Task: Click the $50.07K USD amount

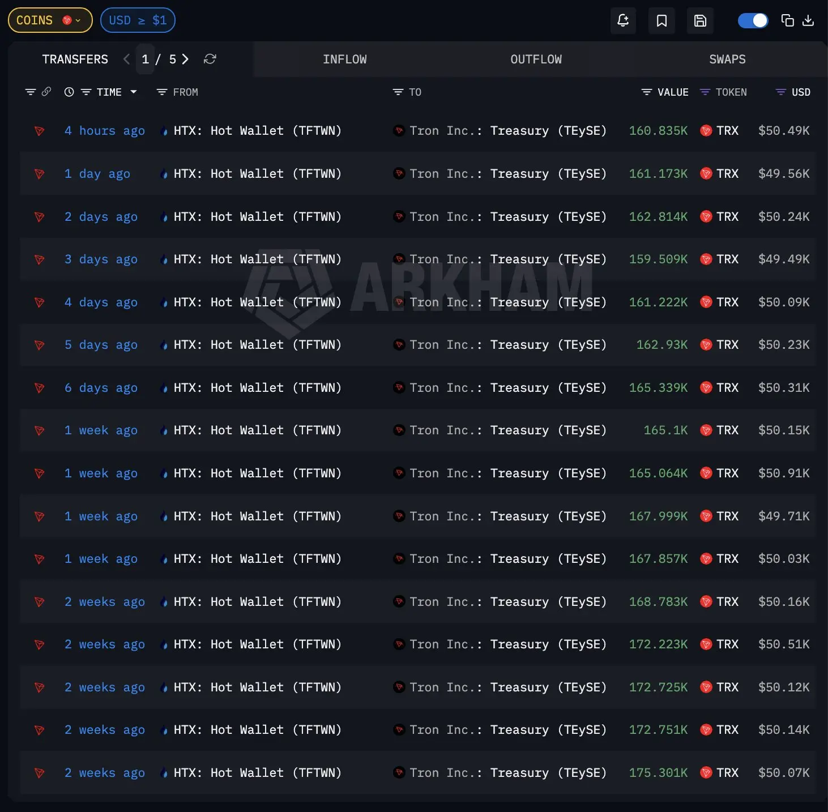Action: tap(784, 773)
